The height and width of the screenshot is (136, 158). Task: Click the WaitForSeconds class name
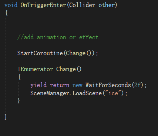[108, 85]
